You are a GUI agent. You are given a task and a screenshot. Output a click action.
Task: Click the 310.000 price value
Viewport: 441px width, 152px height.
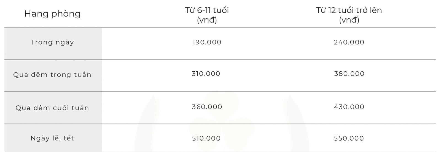click(x=206, y=74)
